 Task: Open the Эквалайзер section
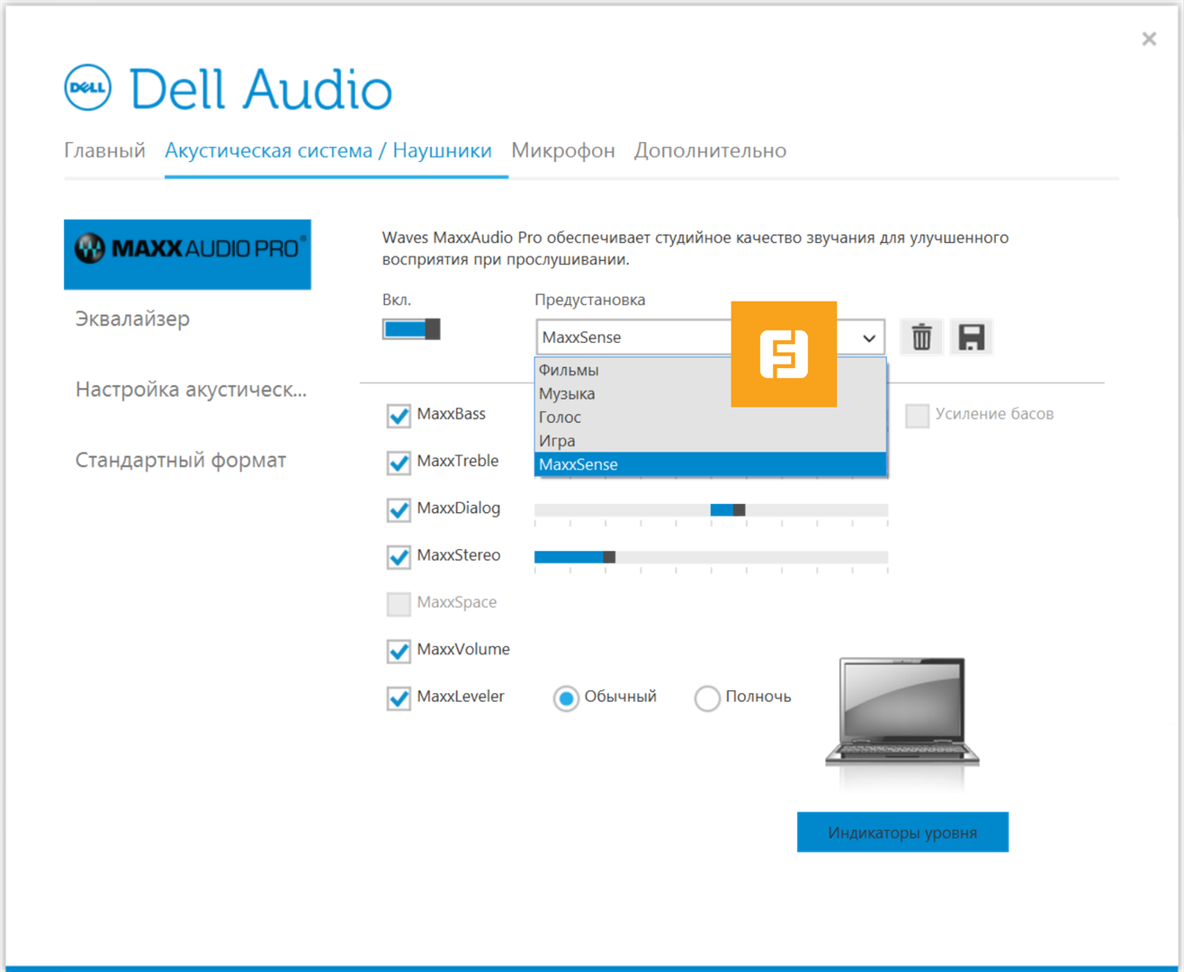[132, 319]
